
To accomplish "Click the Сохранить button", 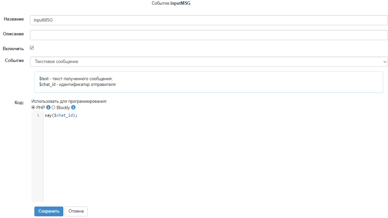I will point(49,211).
